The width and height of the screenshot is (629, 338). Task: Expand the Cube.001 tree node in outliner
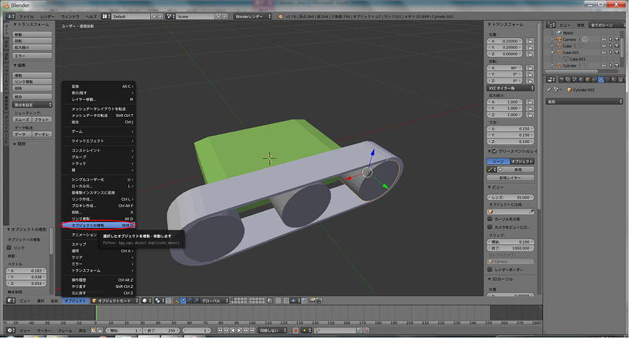click(554, 53)
